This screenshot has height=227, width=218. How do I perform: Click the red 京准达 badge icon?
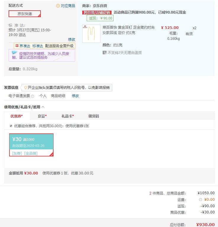coord(17,46)
